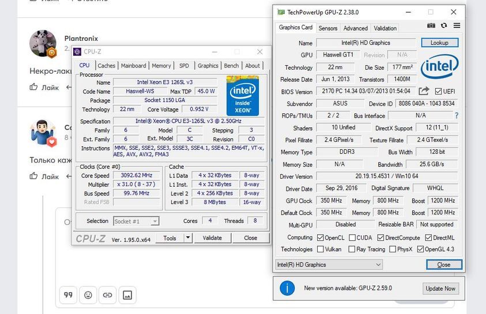Toggle the UEFI checkbox
Image resolution: width=486 pixels, height=314 pixels.
pos(438,92)
